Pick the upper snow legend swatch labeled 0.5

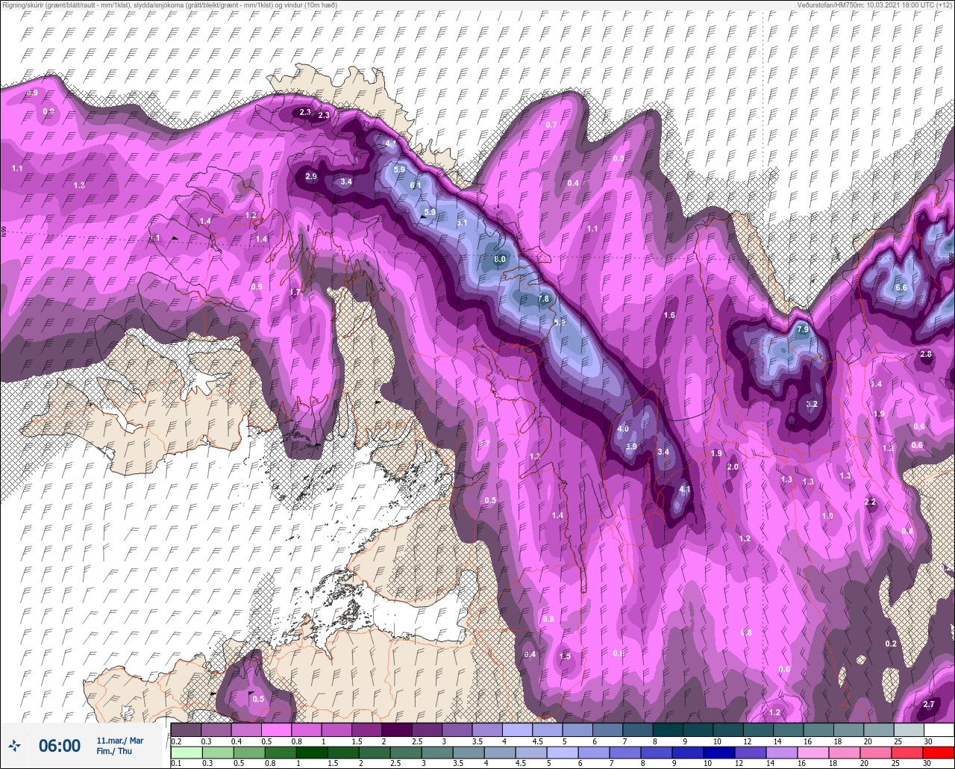pyautogui.click(x=277, y=729)
